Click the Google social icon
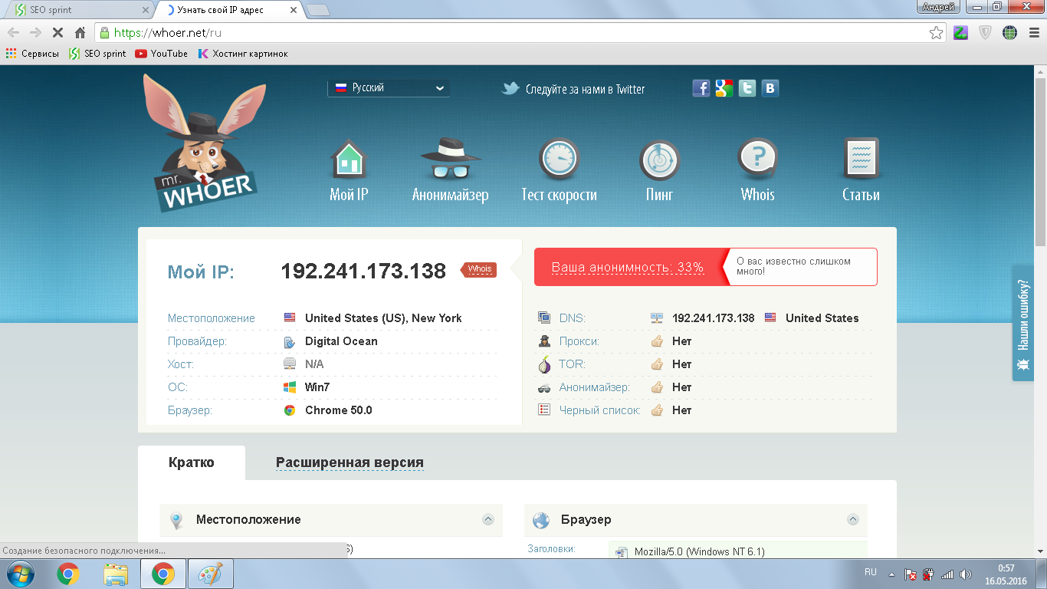This screenshot has height=589, width=1047. [724, 88]
